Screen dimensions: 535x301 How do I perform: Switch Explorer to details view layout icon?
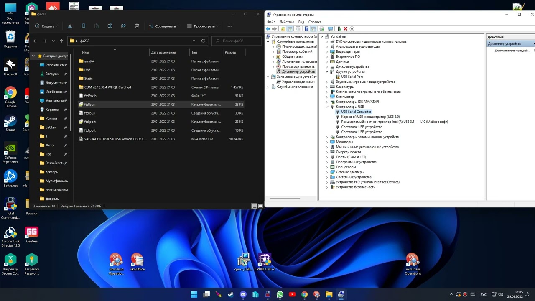(254, 206)
